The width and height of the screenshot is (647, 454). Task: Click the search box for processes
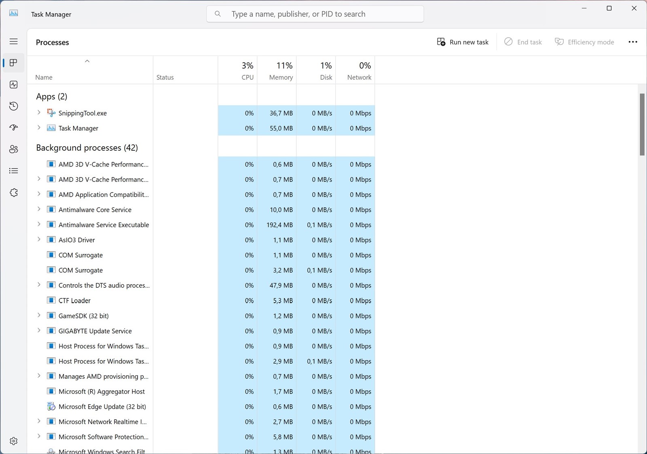(315, 14)
